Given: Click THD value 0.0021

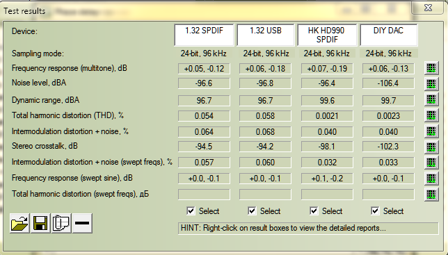Looking at the screenshot, I should (327, 116).
